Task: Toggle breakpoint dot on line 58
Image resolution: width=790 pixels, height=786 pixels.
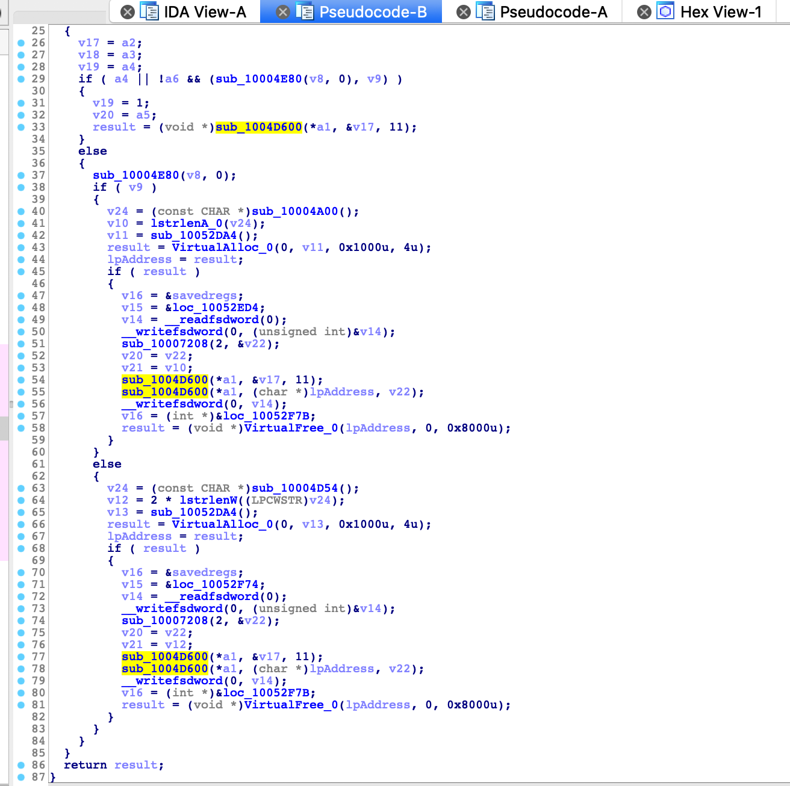Action: coord(21,428)
